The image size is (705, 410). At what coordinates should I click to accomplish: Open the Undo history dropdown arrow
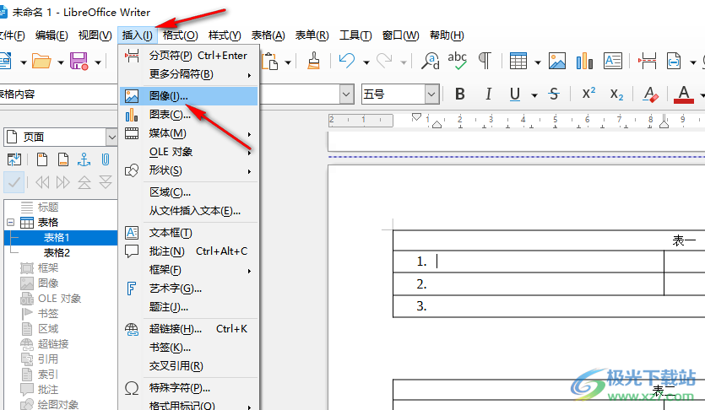click(366, 62)
